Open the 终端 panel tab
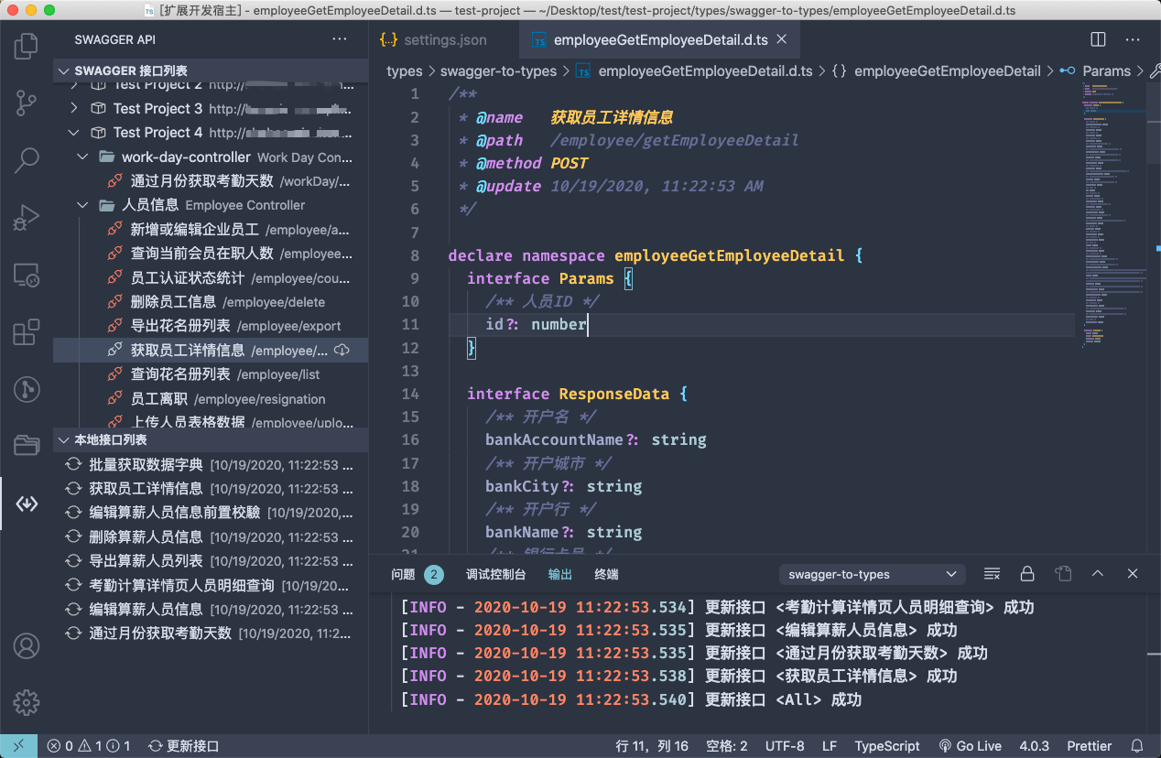The image size is (1161, 758). pos(606,575)
